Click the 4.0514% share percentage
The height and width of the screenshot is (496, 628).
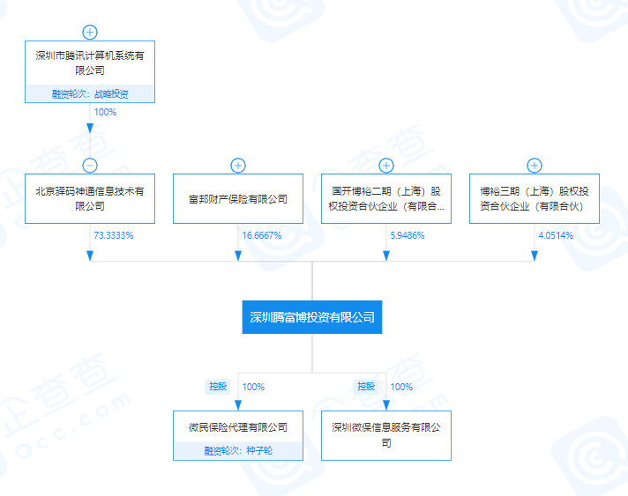(x=556, y=235)
